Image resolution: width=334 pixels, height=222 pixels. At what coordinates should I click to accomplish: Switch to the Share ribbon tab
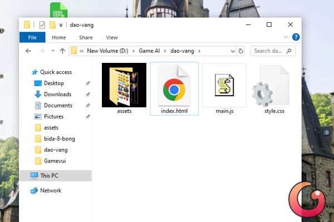(x=86, y=37)
